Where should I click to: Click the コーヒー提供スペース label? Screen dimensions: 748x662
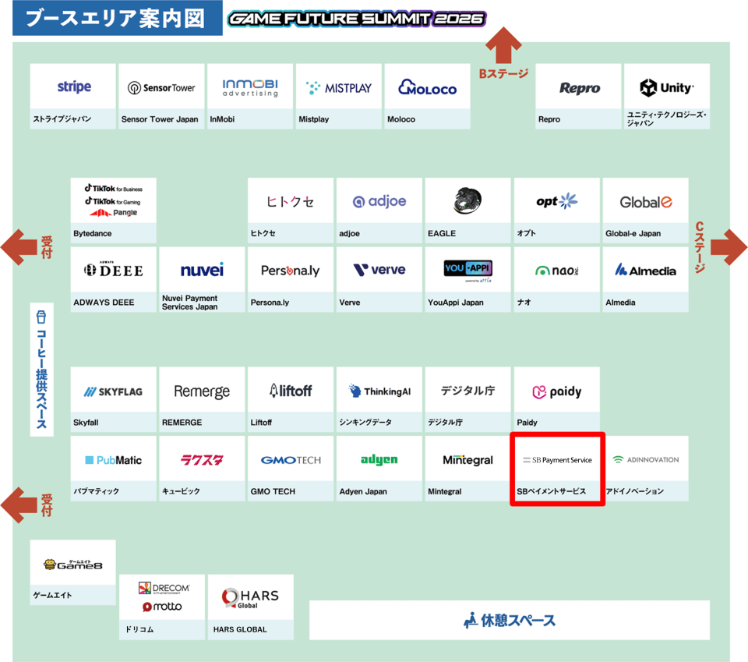point(41,370)
